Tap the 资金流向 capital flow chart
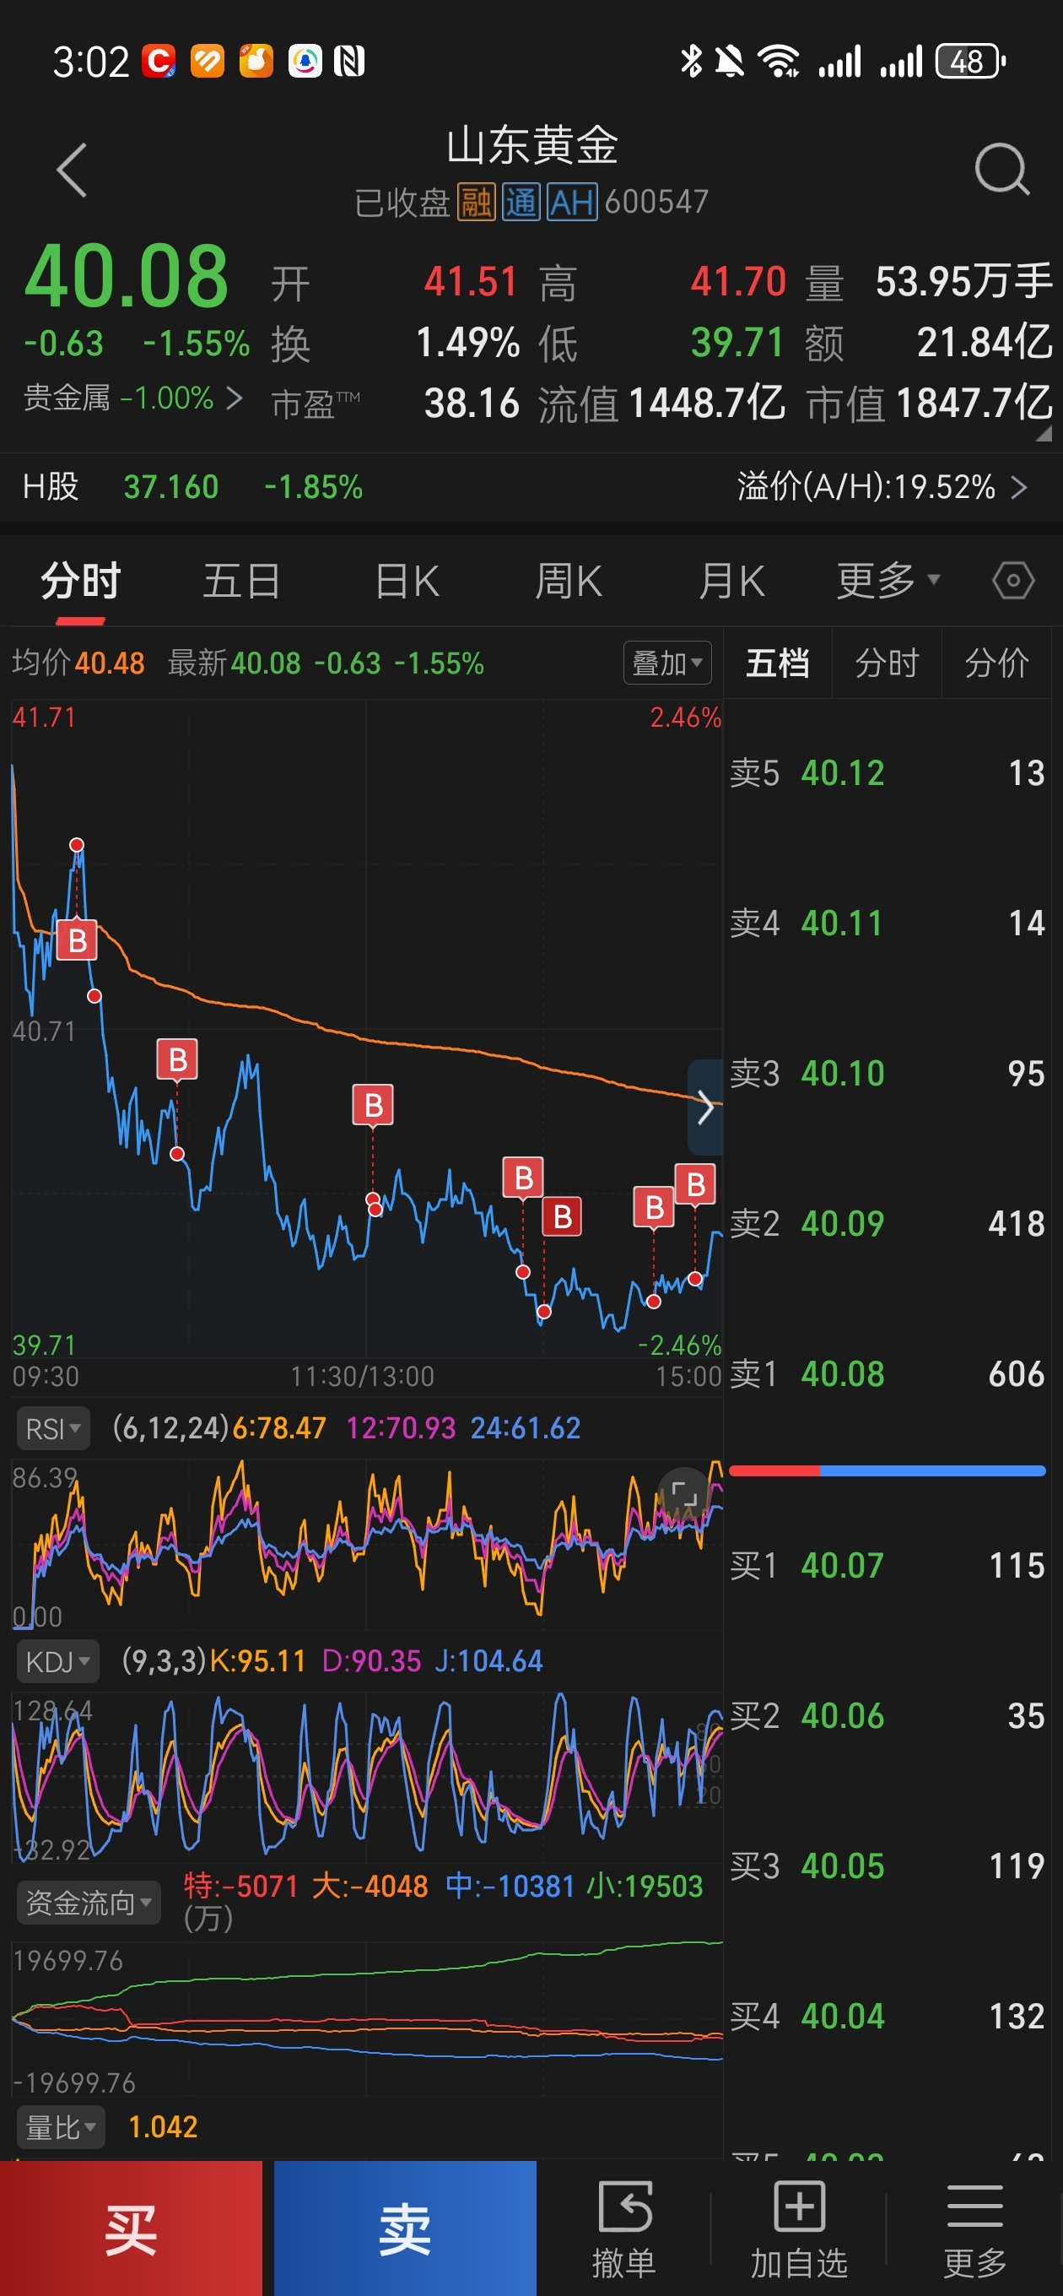The height and width of the screenshot is (2296, 1063). click(365, 2019)
